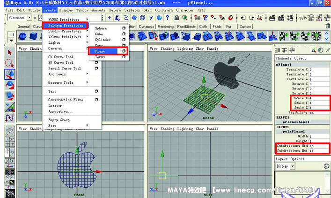Select the arrow Select tool
Image resolution: width=331 pixels, height=198 pixels.
tap(10, 53)
